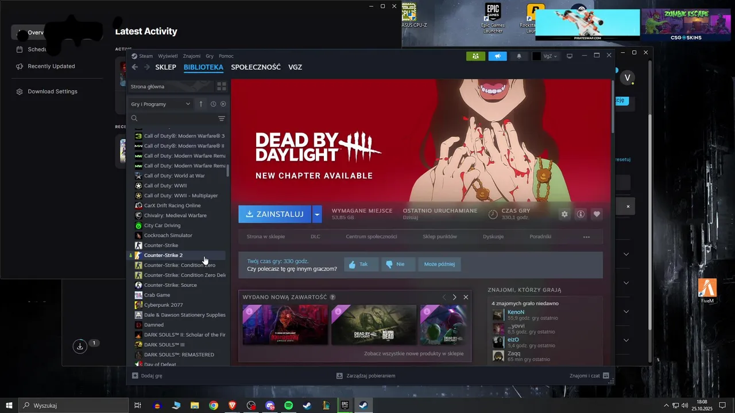This screenshot has height=413, width=735.
Task: Switch to the SPOŁECZNOŚĆ tab
Action: pyautogui.click(x=256, y=67)
